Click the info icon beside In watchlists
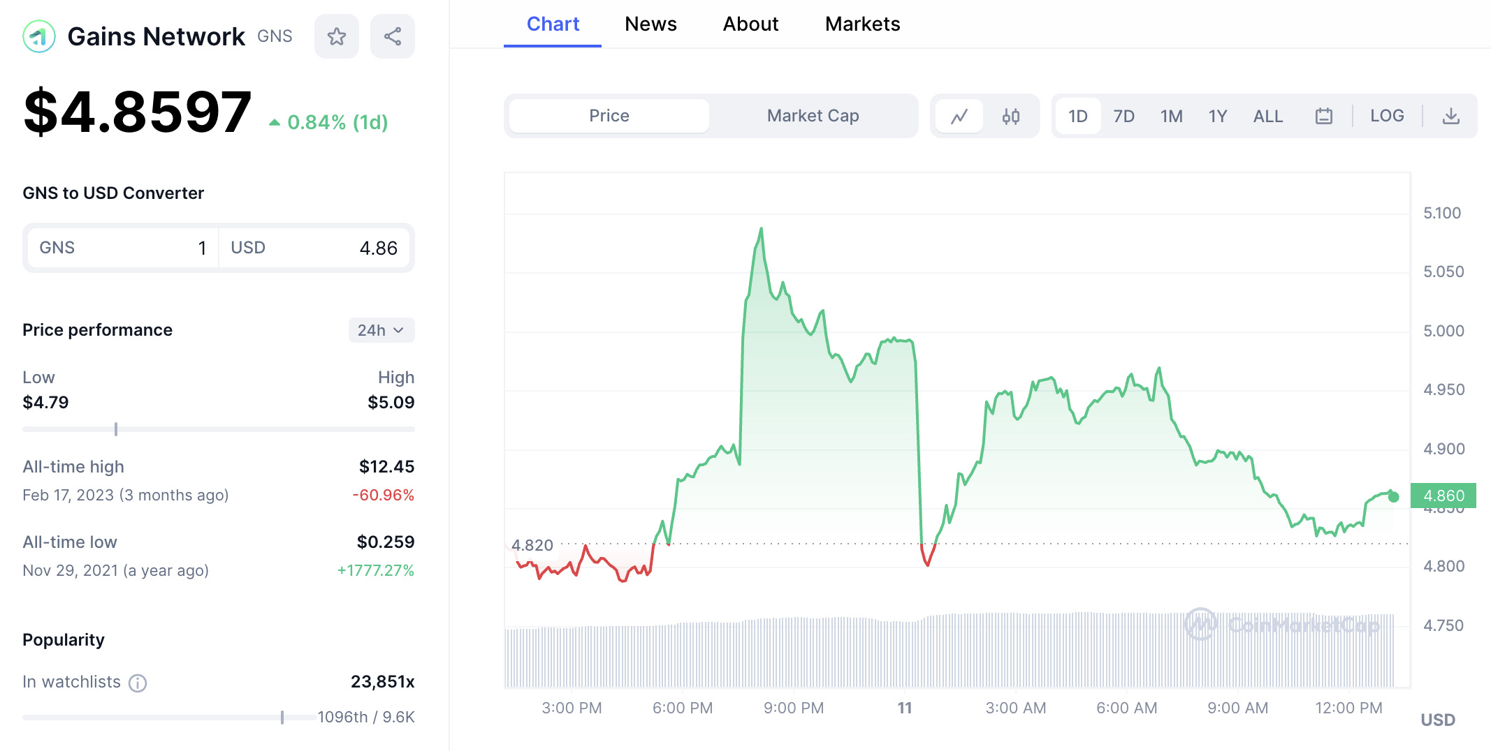The height and width of the screenshot is (751, 1491). click(138, 683)
